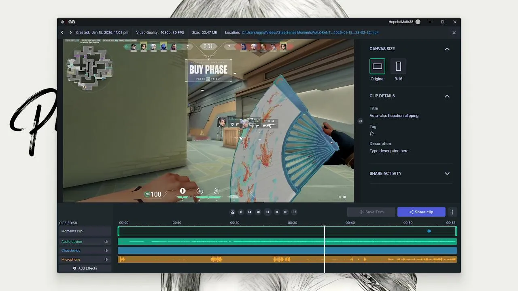Image resolution: width=518 pixels, height=291 pixels.
Task: Edit the clip title field
Action: coord(394,116)
